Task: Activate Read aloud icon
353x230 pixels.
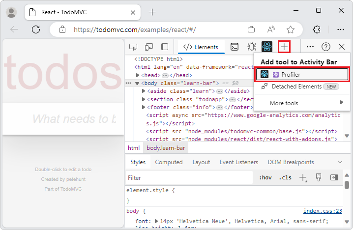Action: click(x=271, y=29)
